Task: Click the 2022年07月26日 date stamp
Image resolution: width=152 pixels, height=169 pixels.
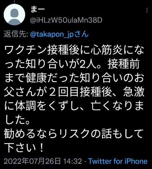Action: pyautogui.click(x=32, y=161)
